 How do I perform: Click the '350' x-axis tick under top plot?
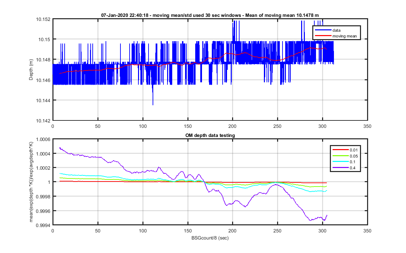(x=367, y=126)
